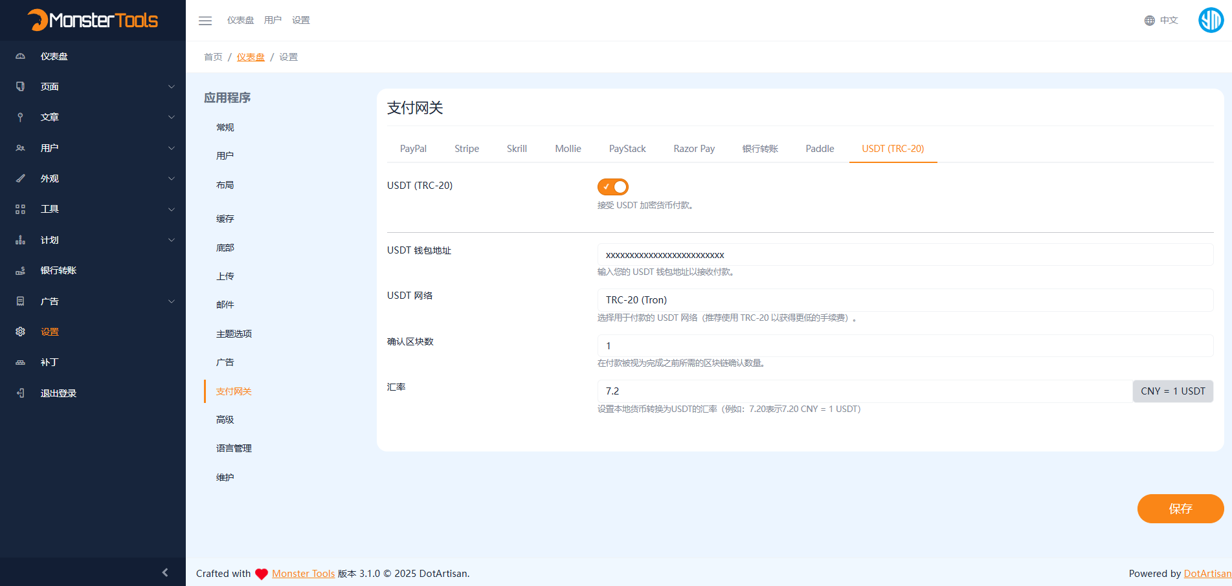Image resolution: width=1232 pixels, height=586 pixels.
Task: Disable the USDT (TRC-20) payment toggle
Action: click(x=612, y=186)
